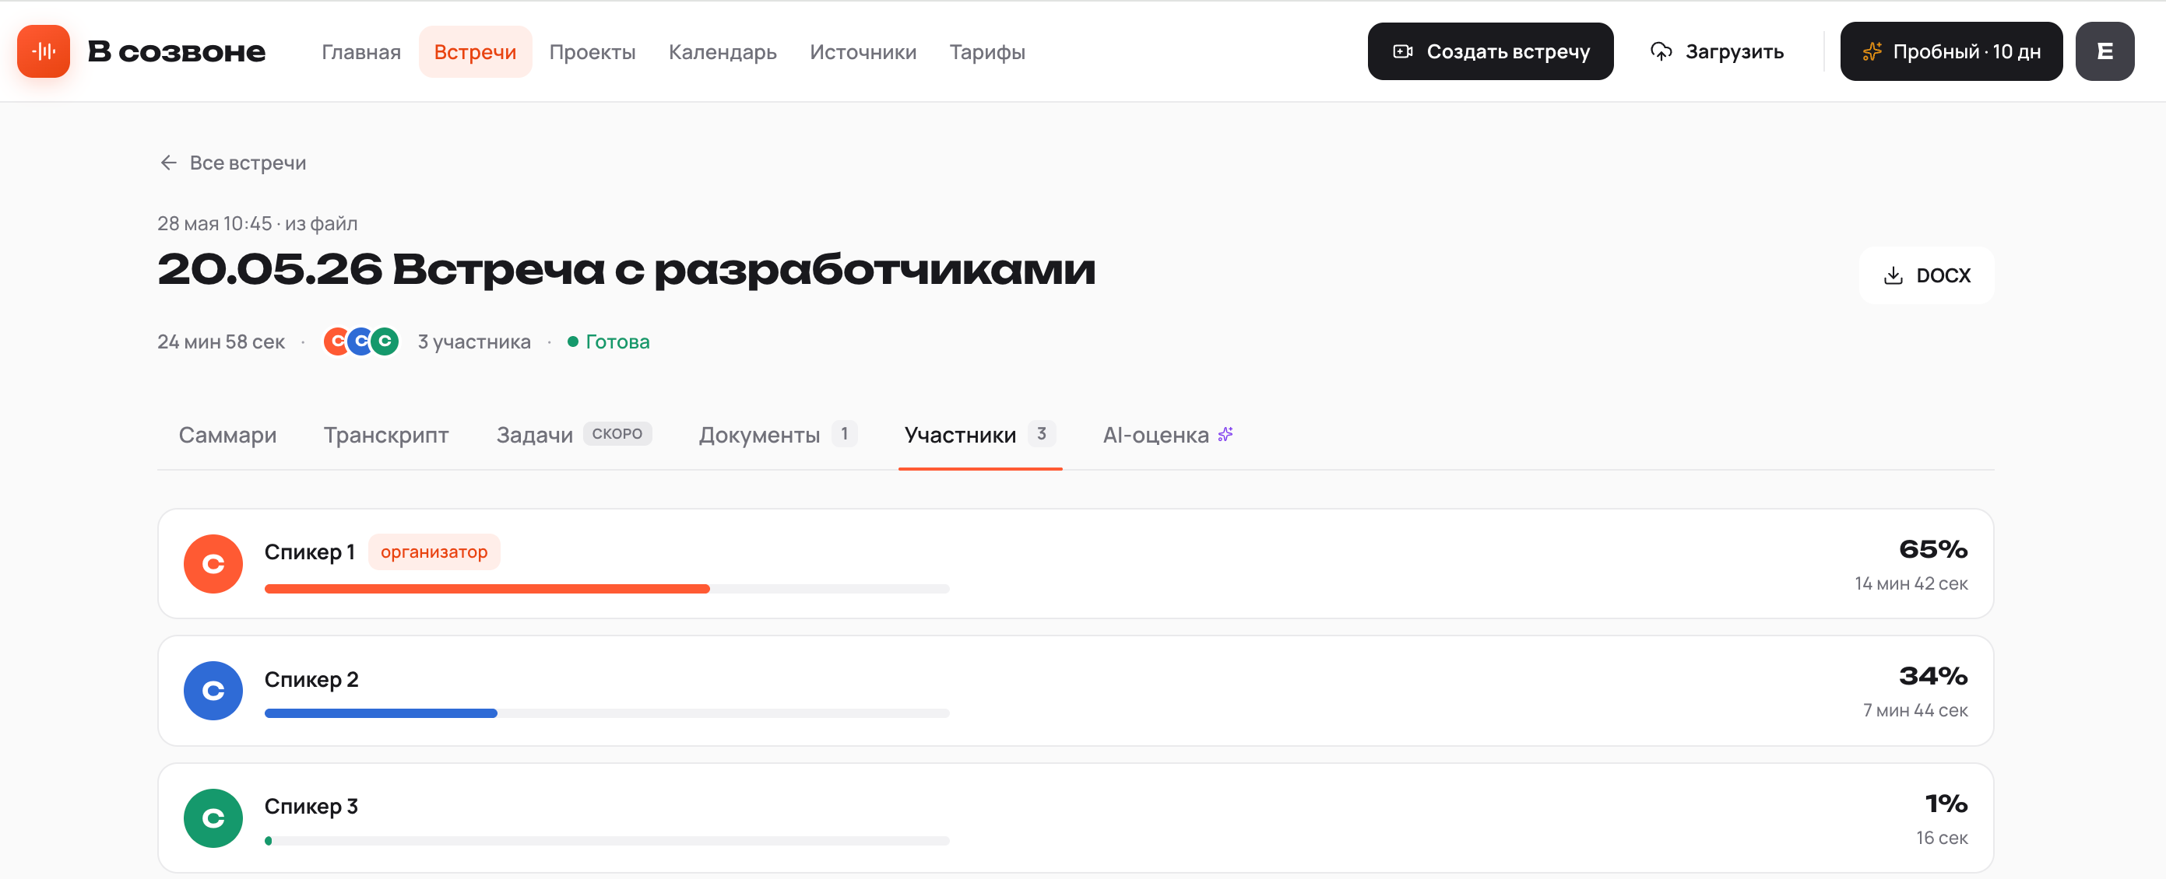
Task: Click the meeting title 20.05.26 Встреча с разработчиками
Action: pyautogui.click(x=627, y=270)
